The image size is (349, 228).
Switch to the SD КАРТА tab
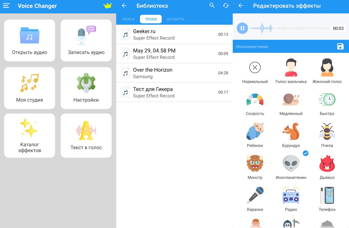(175, 19)
